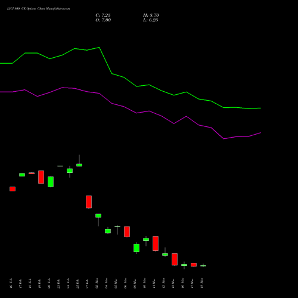The width and height of the screenshot is (298, 298).
Task: Click the 16 Feb date axis label
Action: click(11, 283)
